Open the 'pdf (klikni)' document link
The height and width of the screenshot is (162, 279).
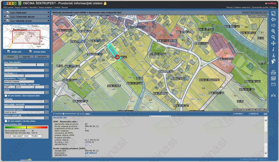coord(91,153)
